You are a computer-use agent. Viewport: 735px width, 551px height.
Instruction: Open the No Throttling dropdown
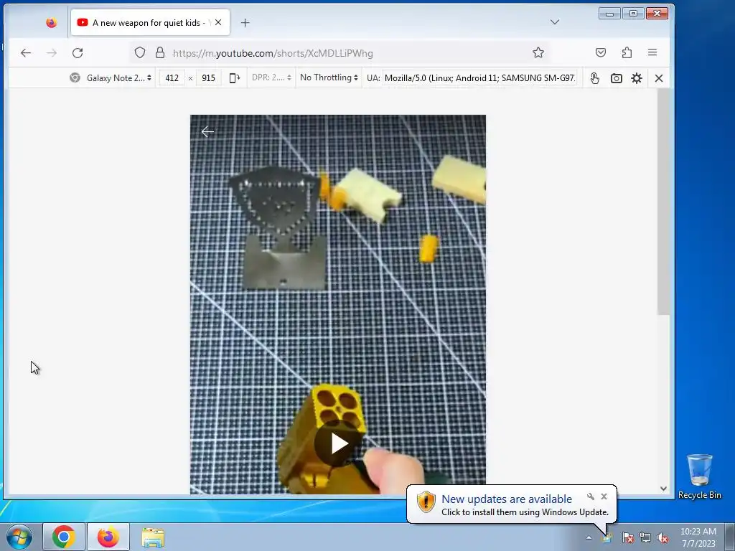pyautogui.click(x=329, y=77)
